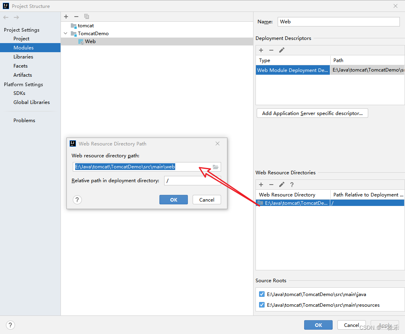Open the Modules settings page

30,47
